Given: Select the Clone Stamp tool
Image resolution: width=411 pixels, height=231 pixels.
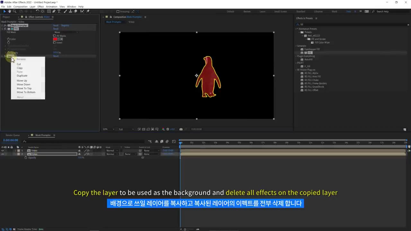Looking at the screenshot, I should click(x=70, y=11).
